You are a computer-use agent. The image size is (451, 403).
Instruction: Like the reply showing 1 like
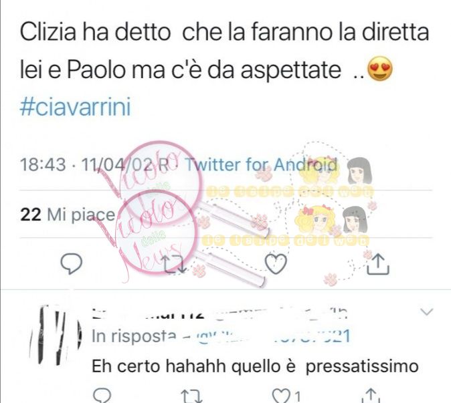pyautogui.click(x=286, y=396)
